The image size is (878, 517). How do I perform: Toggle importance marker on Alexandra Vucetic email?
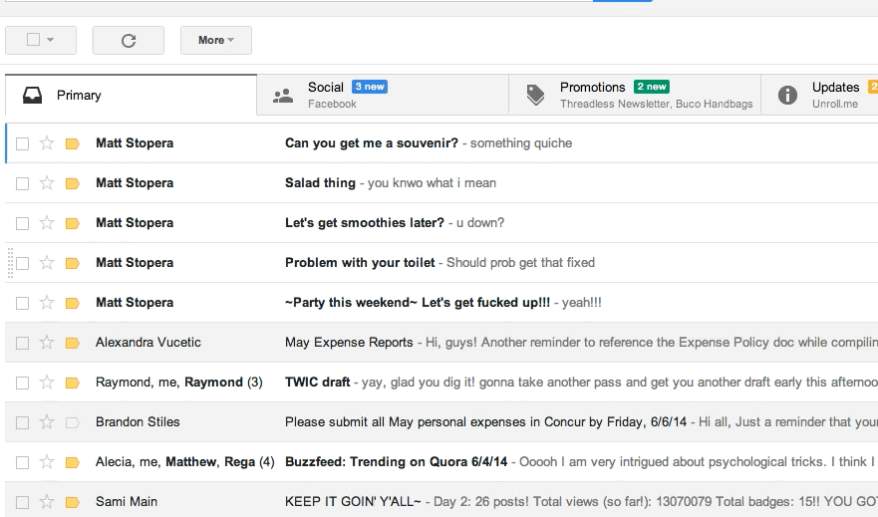pyautogui.click(x=72, y=343)
